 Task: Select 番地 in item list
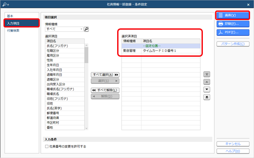click(x=65, y=127)
